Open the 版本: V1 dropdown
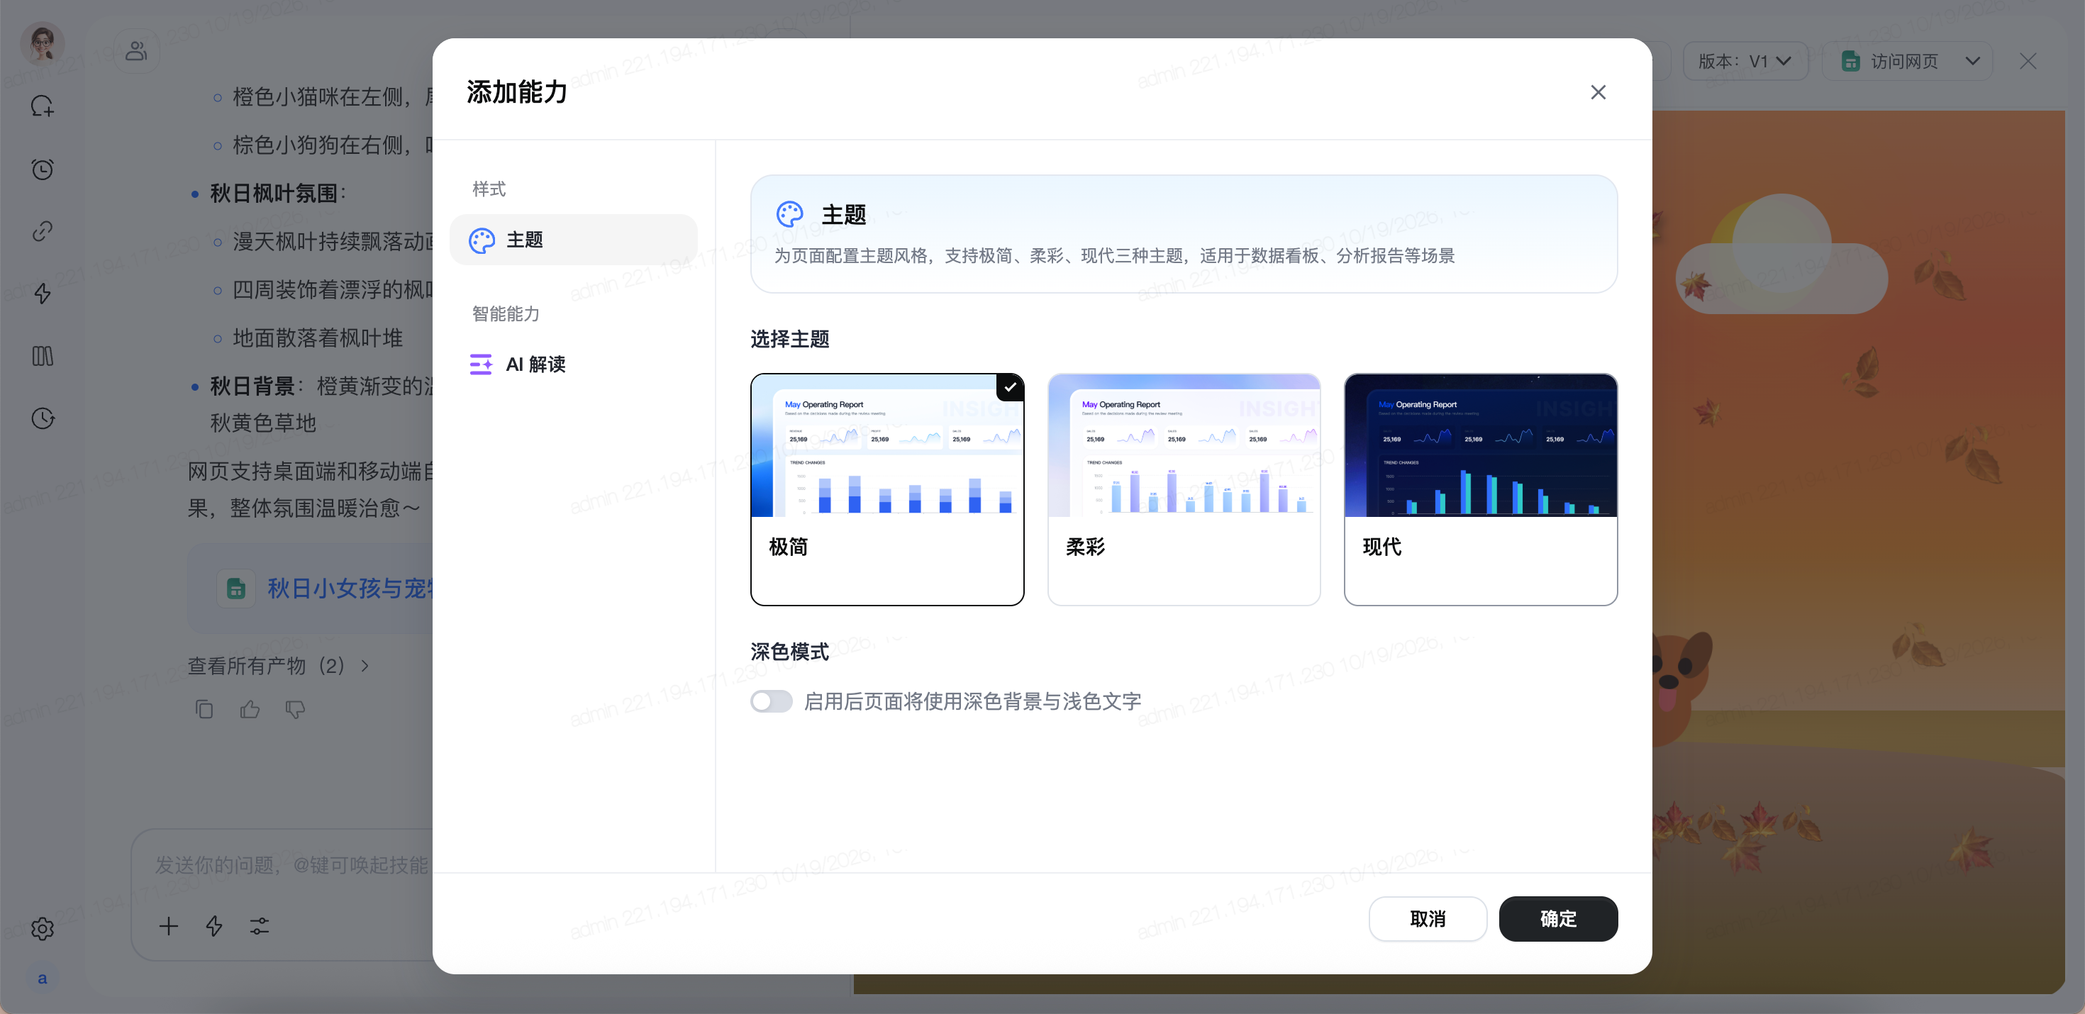Screen dimensions: 2085x1014 1745,61
